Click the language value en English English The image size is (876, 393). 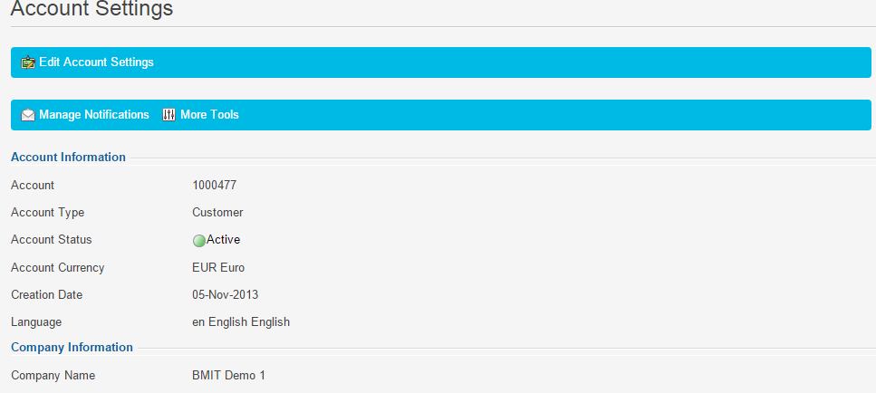241,322
